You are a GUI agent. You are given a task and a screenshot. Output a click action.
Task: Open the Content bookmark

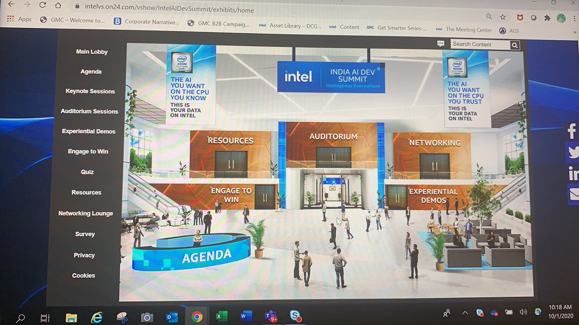tap(344, 27)
